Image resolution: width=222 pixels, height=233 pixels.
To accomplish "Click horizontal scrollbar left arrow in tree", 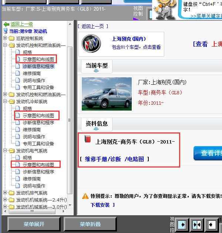I will (x=5, y=211).
